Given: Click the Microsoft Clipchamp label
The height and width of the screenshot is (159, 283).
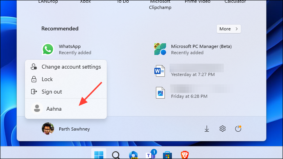Looking at the screenshot, I should coord(160,5).
